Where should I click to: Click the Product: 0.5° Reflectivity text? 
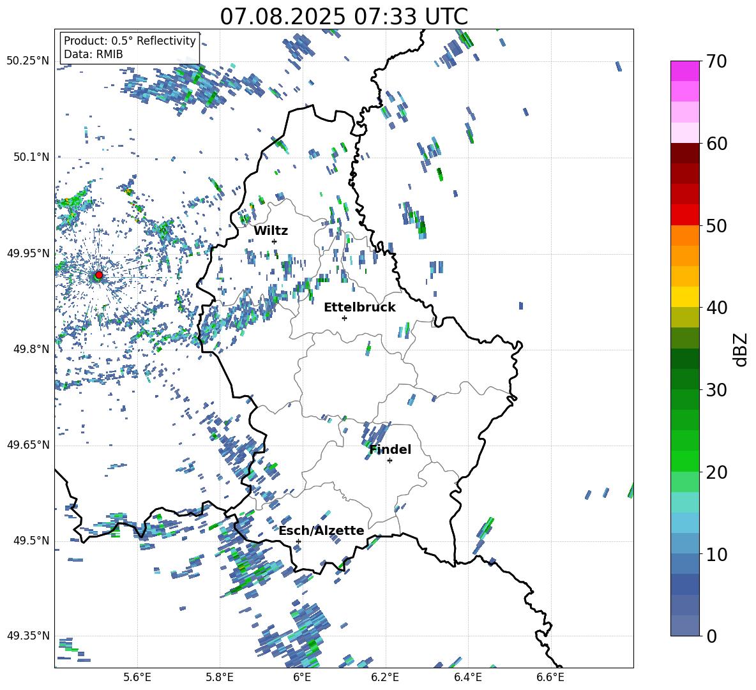130,41
